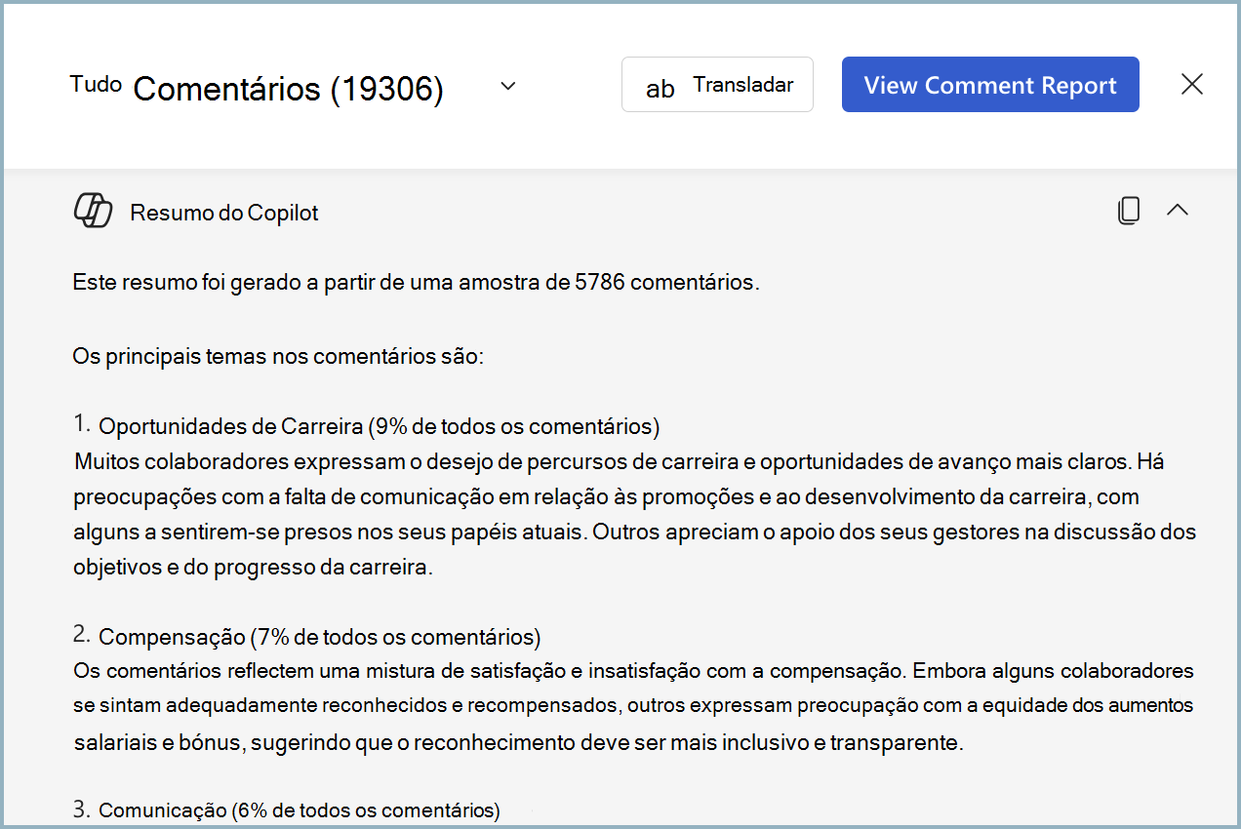Switch to the Tudo filter view

pos(95,86)
